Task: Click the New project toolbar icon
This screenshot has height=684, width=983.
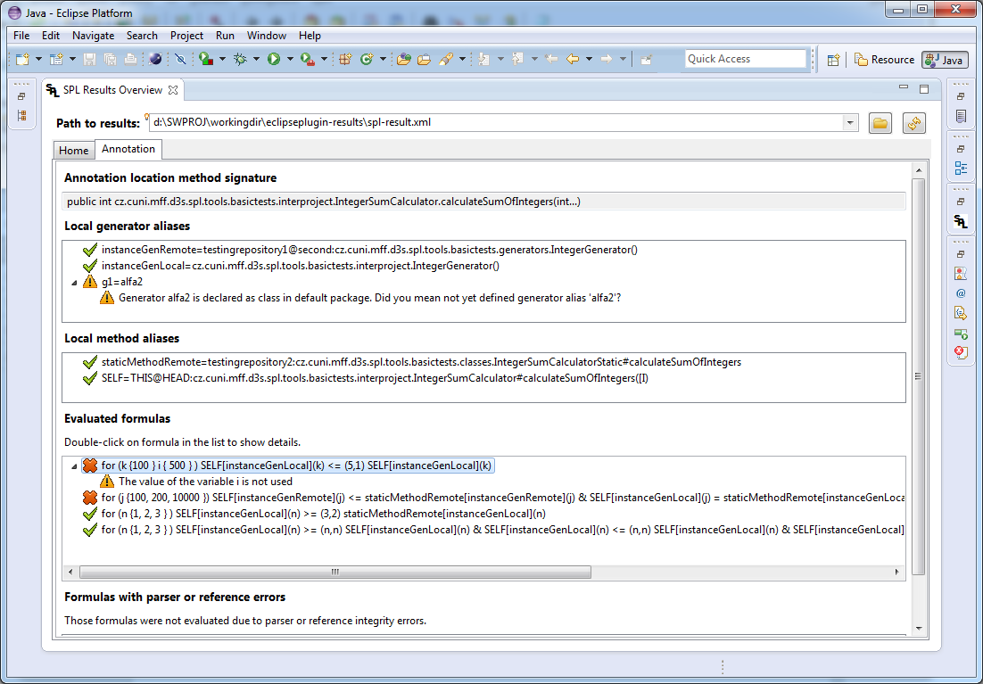Action: click(56, 59)
